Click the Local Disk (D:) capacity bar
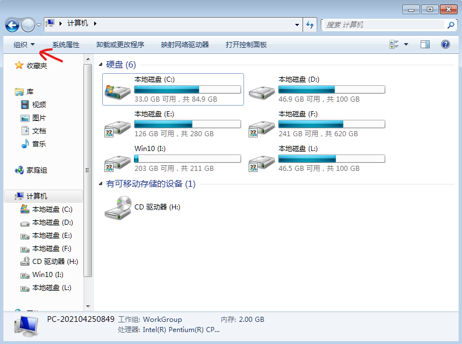 pyautogui.click(x=331, y=90)
